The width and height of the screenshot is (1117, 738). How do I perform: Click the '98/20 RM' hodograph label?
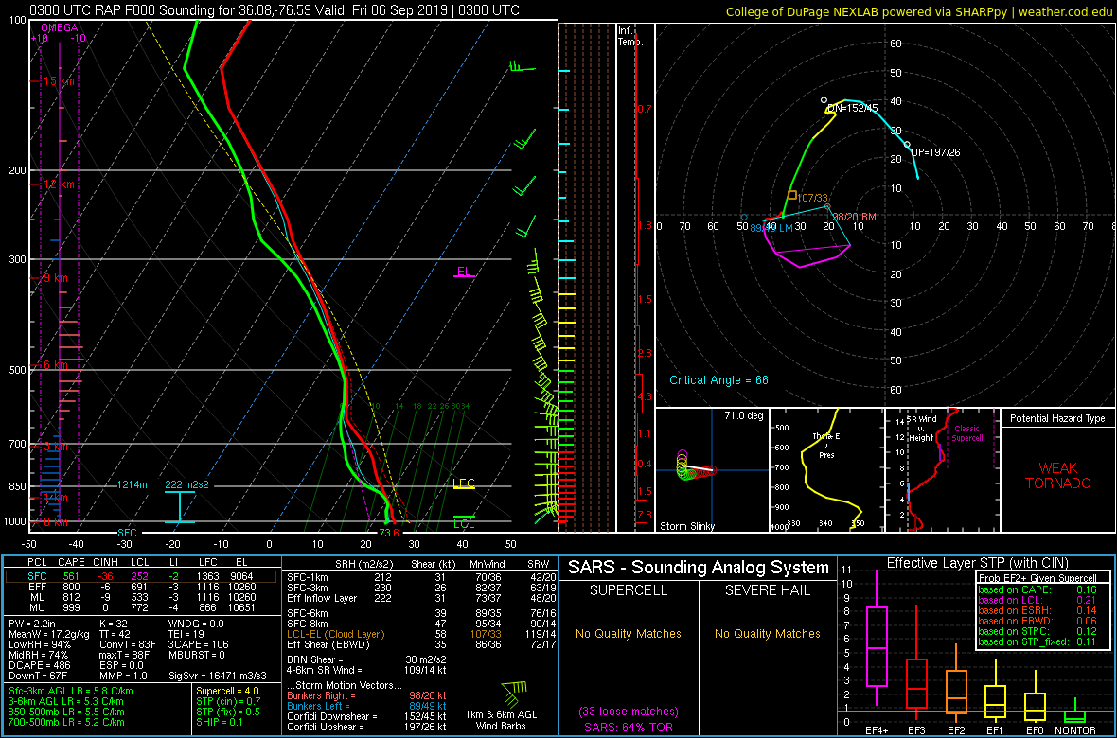coord(854,217)
